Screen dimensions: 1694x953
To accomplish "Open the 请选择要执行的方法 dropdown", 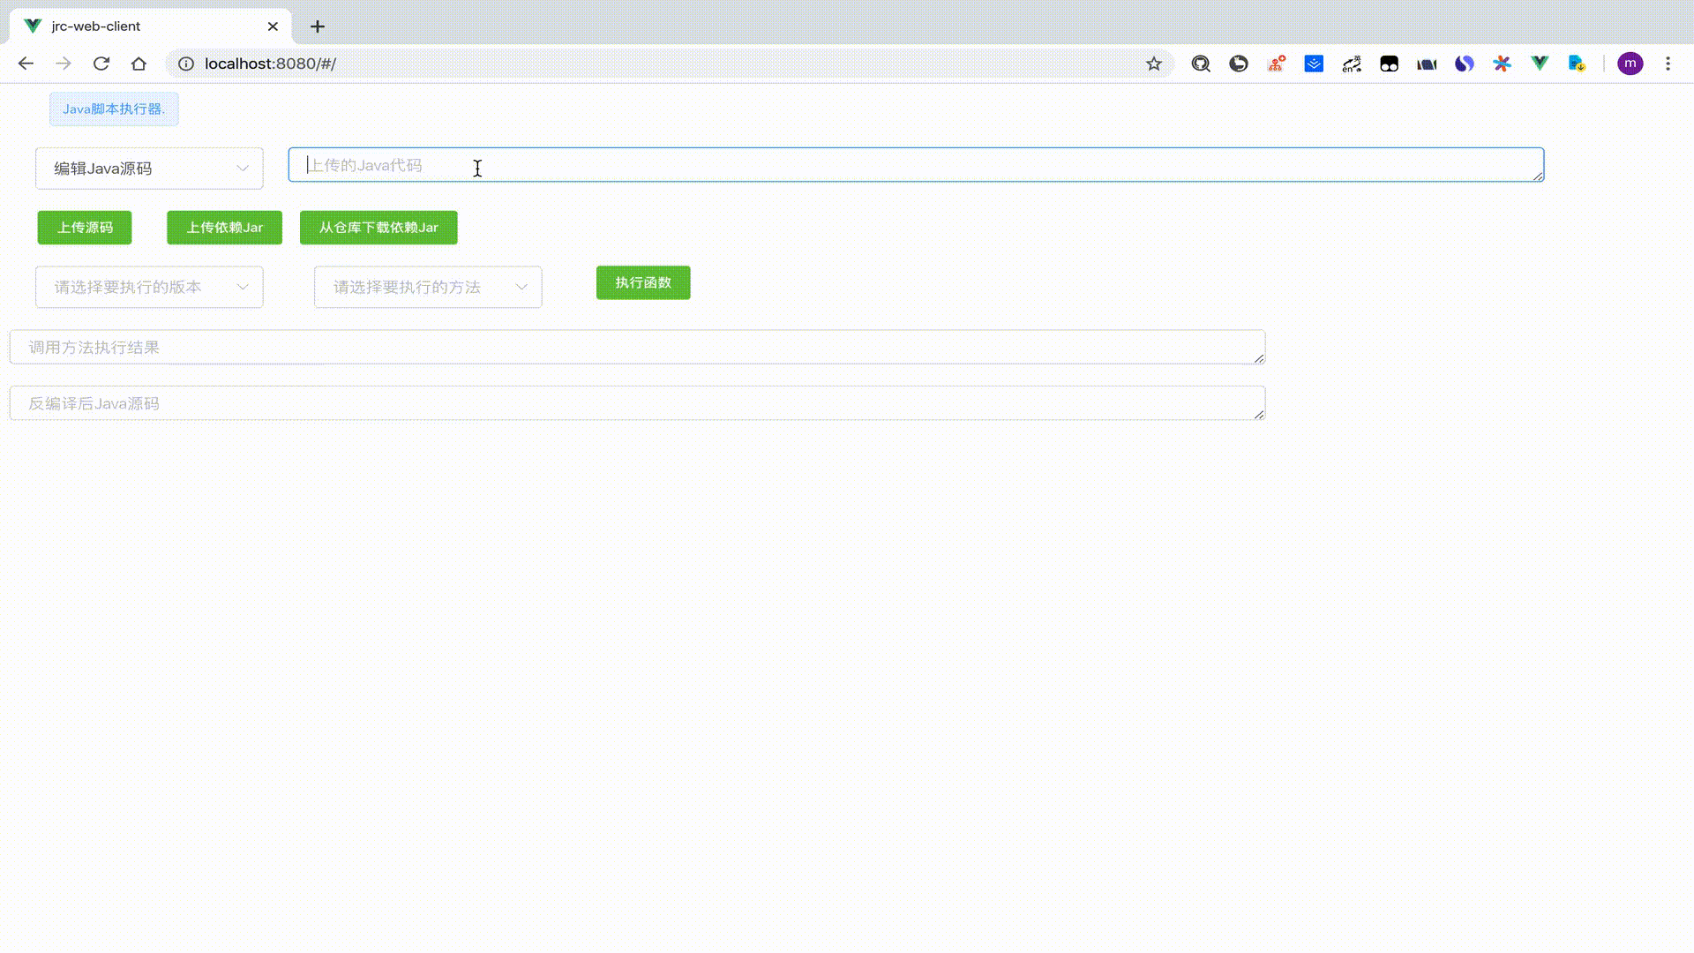I will point(428,287).
